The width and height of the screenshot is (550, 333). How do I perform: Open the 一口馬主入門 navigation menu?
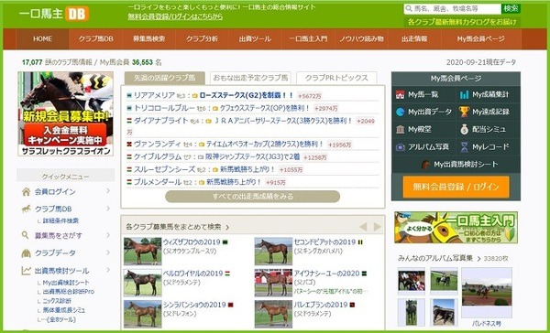coord(308,38)
